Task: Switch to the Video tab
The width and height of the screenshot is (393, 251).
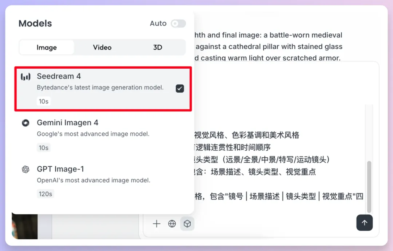Action: (x=102, y=47)
